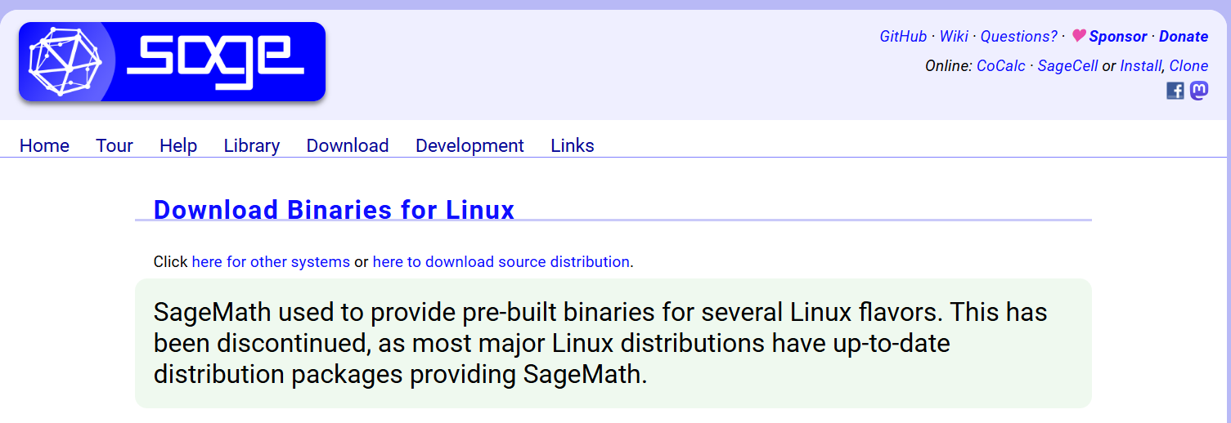This screenshot has width=1231, height=423.
Task: Click the Donate link
Action: click(x=1184, y=37)
